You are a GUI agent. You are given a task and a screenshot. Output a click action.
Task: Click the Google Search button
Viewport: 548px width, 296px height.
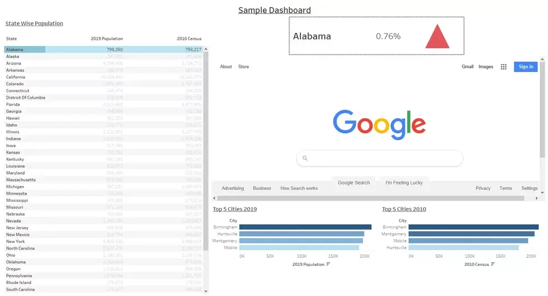353,183
